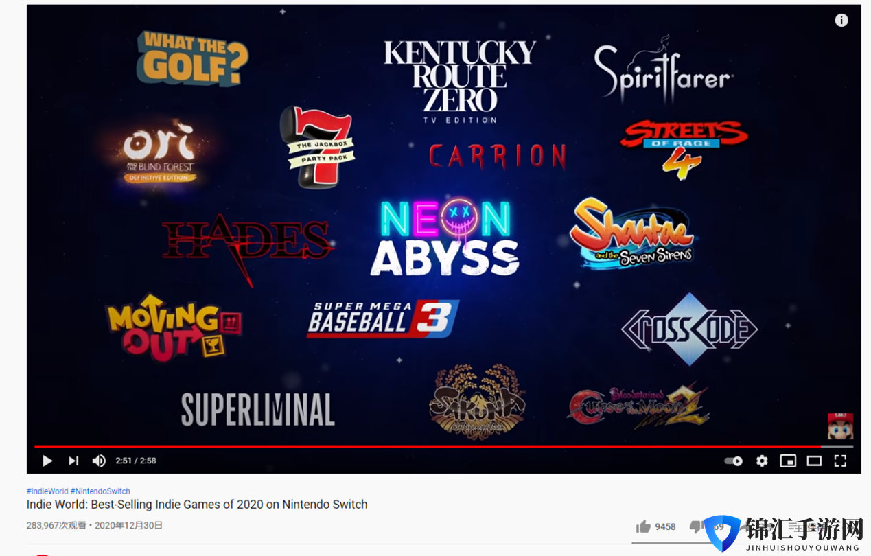Open the #IndieWorld hashtag link

(47, 491)
